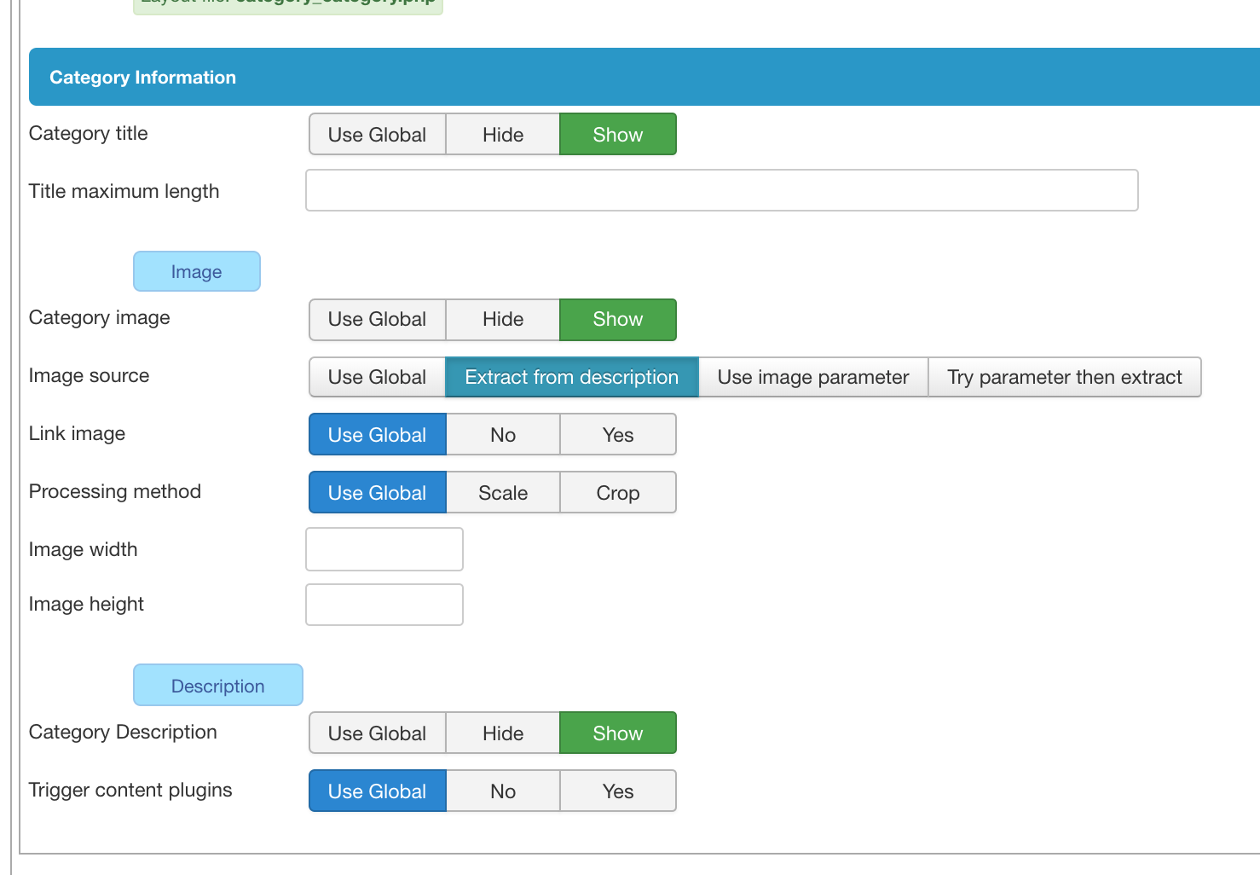This screenshot has height=875, width=1260.
Task: Set Trigger content plugins to Use Global
Action: [377, 791]
